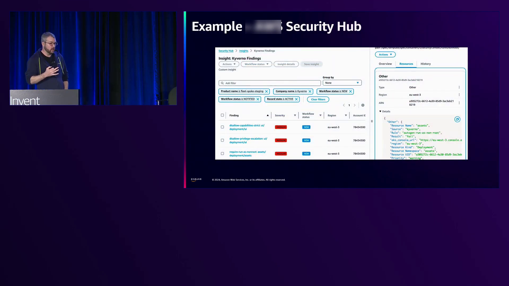The width and height of the screenshot is (509, 286).
Task: Sort by Severity column arrow
Action: 295,115
